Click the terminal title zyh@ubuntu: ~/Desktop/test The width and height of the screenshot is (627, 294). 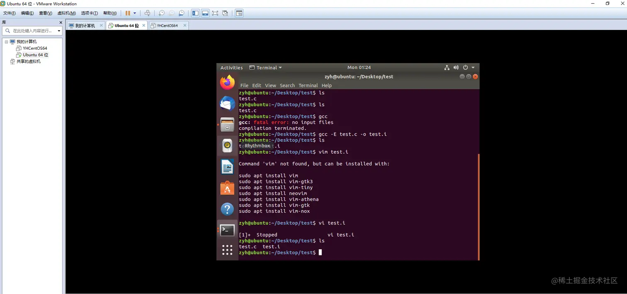tap(359, 77)
